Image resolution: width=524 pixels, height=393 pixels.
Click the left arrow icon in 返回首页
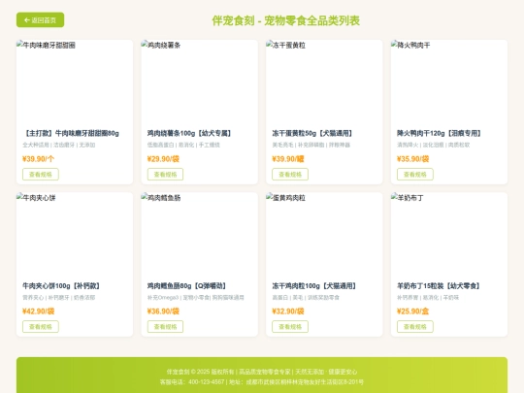pos(27,20)
